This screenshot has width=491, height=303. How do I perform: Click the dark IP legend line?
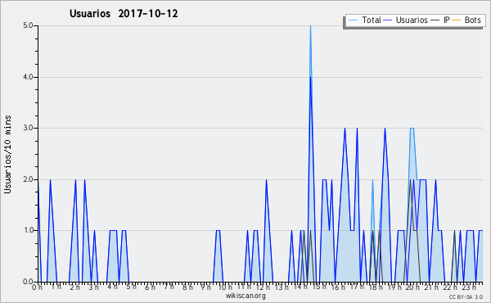point(435,20)
